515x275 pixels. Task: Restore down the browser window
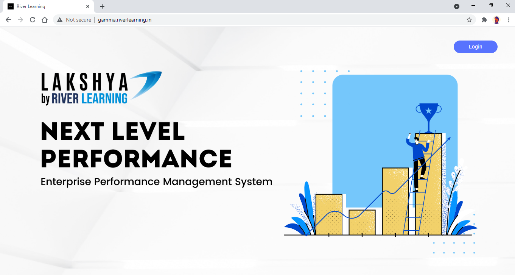coord(491,6)
